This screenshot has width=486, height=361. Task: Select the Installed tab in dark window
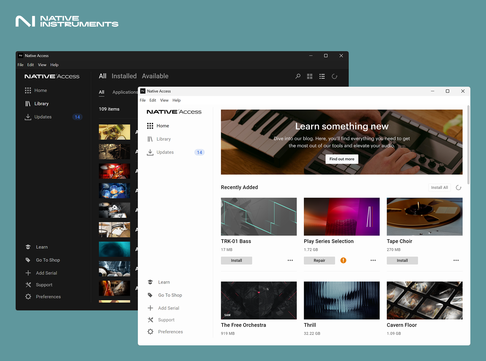(124, 76)
